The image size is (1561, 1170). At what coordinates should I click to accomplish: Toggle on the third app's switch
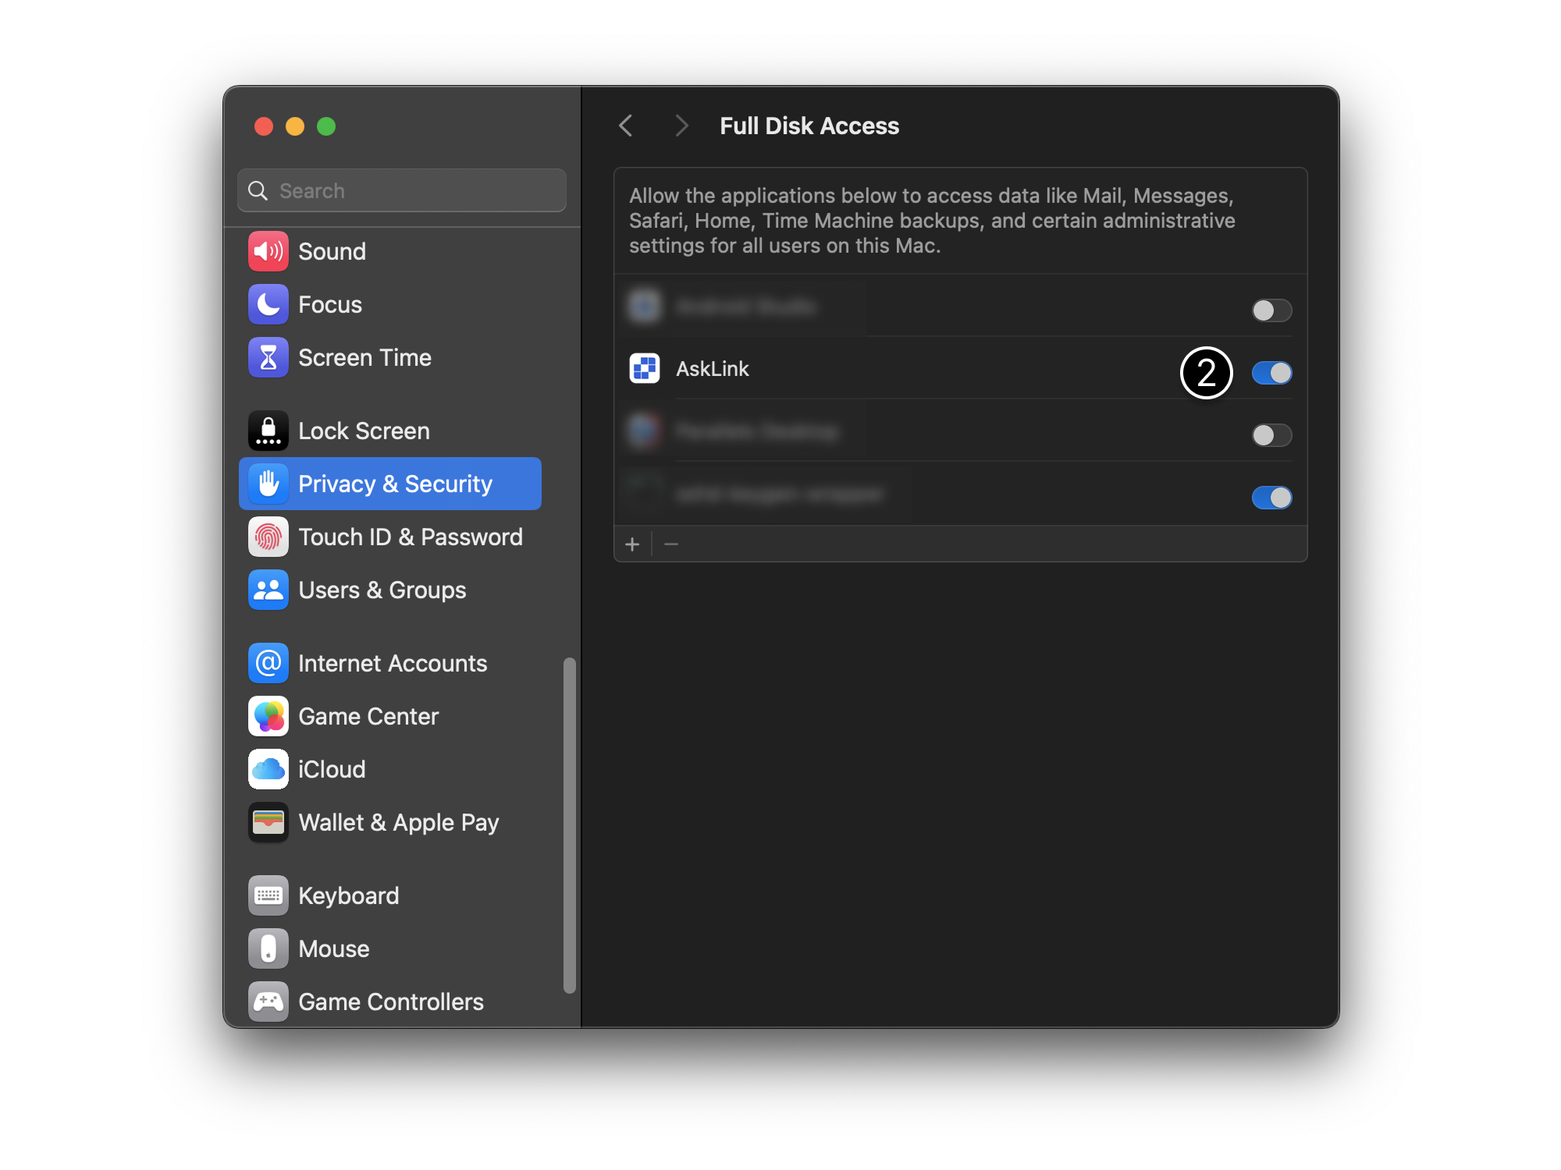click(1271, 435)
